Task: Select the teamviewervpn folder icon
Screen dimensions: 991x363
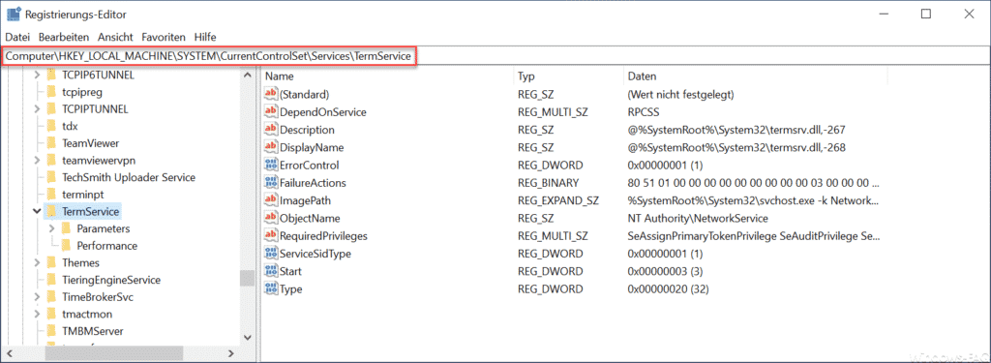Action: [x=51, y=161]
